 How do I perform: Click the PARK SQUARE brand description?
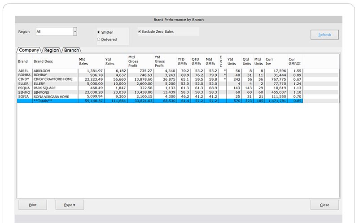pyautogui.click(x=44, y=88)
